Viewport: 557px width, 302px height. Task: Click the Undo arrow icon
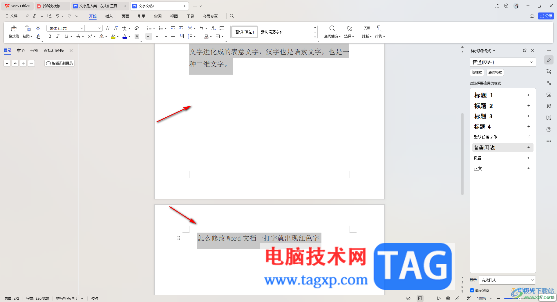[x=57, y=16]
